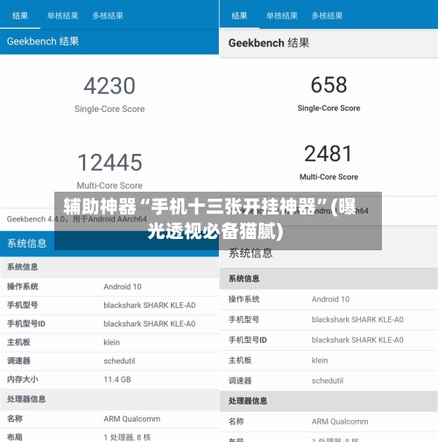Click '处理器信息' subheader in the 4230-score panel
Viewport: 438px width, 442px height.
(26, 399)
